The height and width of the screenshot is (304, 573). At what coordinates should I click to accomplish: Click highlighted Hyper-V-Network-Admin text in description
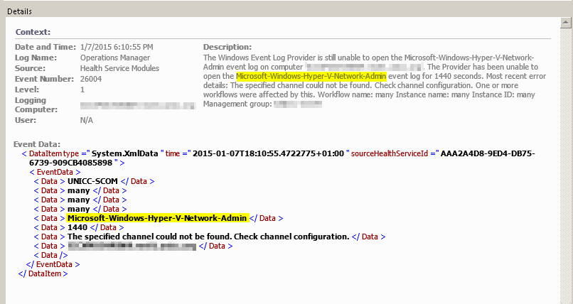tap(312, 76)
